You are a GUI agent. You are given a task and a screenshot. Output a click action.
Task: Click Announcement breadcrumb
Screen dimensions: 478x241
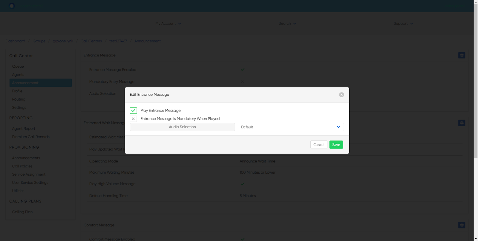point(148,41)
